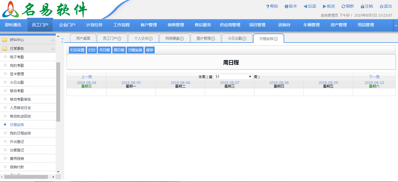
Task: Collapse the 呼叫中心 sidebar section
Action: pos(53,40)
